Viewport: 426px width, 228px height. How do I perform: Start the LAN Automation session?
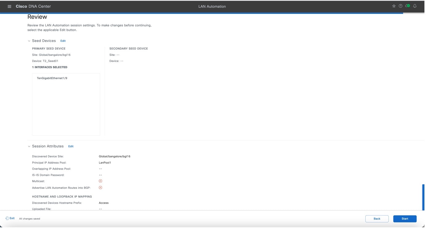[x=405, y=219]
